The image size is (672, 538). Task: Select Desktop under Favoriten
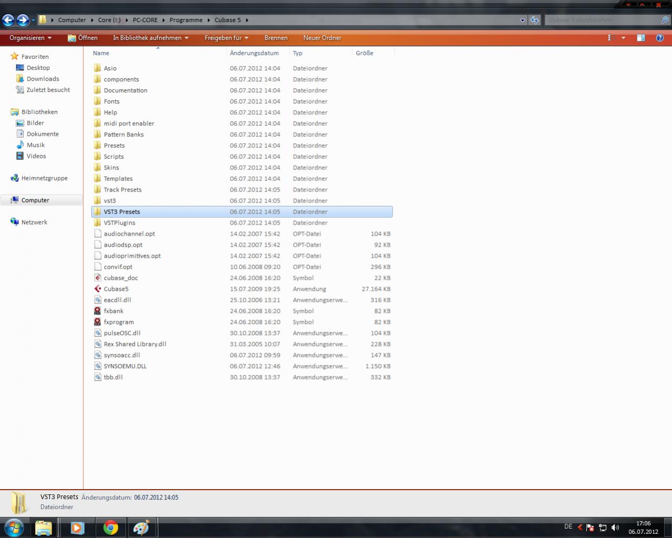(38, 68)
